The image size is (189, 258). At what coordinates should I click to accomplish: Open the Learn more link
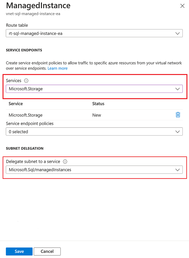tap(57, 68)
